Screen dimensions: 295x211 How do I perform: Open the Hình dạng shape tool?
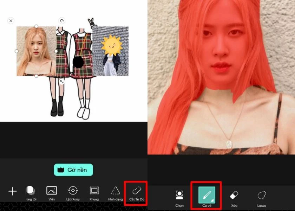pos(115,193)
